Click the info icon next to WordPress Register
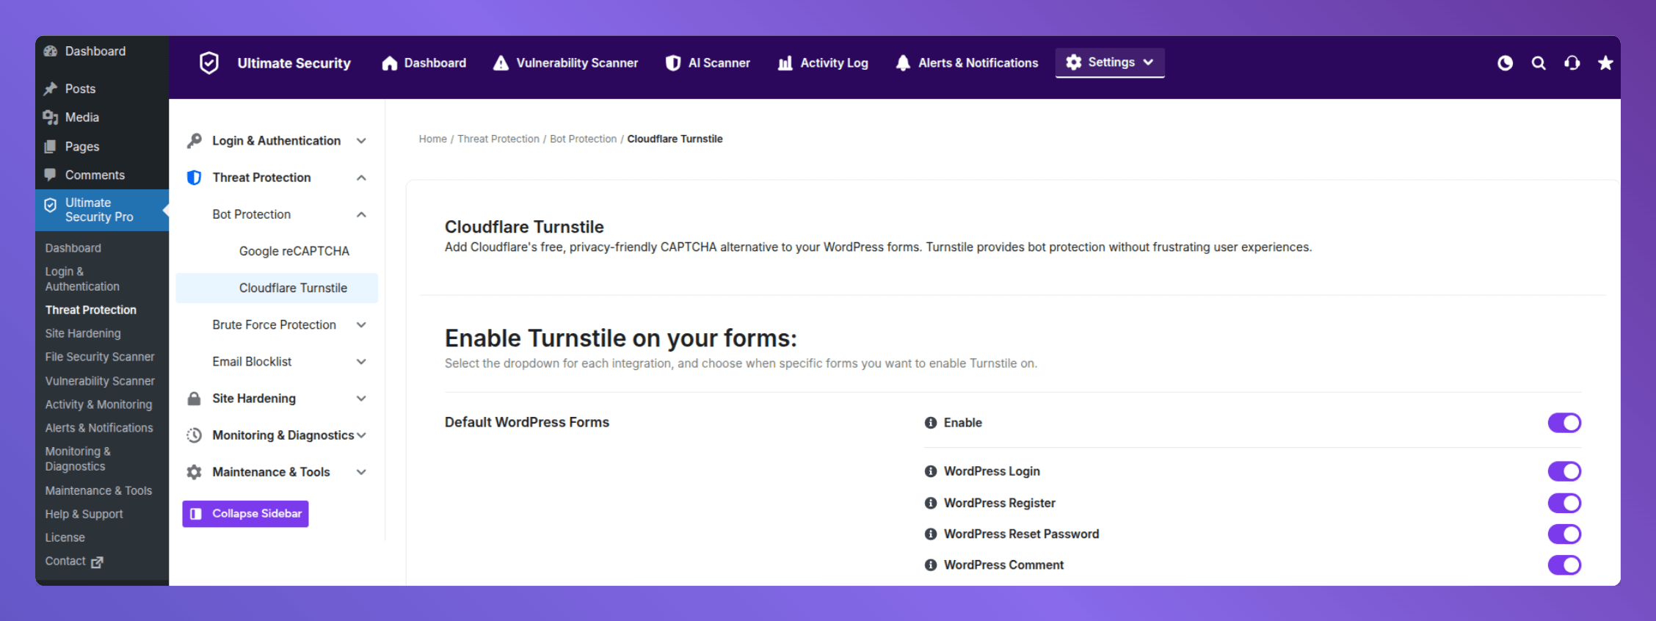 tap(931, 503)
